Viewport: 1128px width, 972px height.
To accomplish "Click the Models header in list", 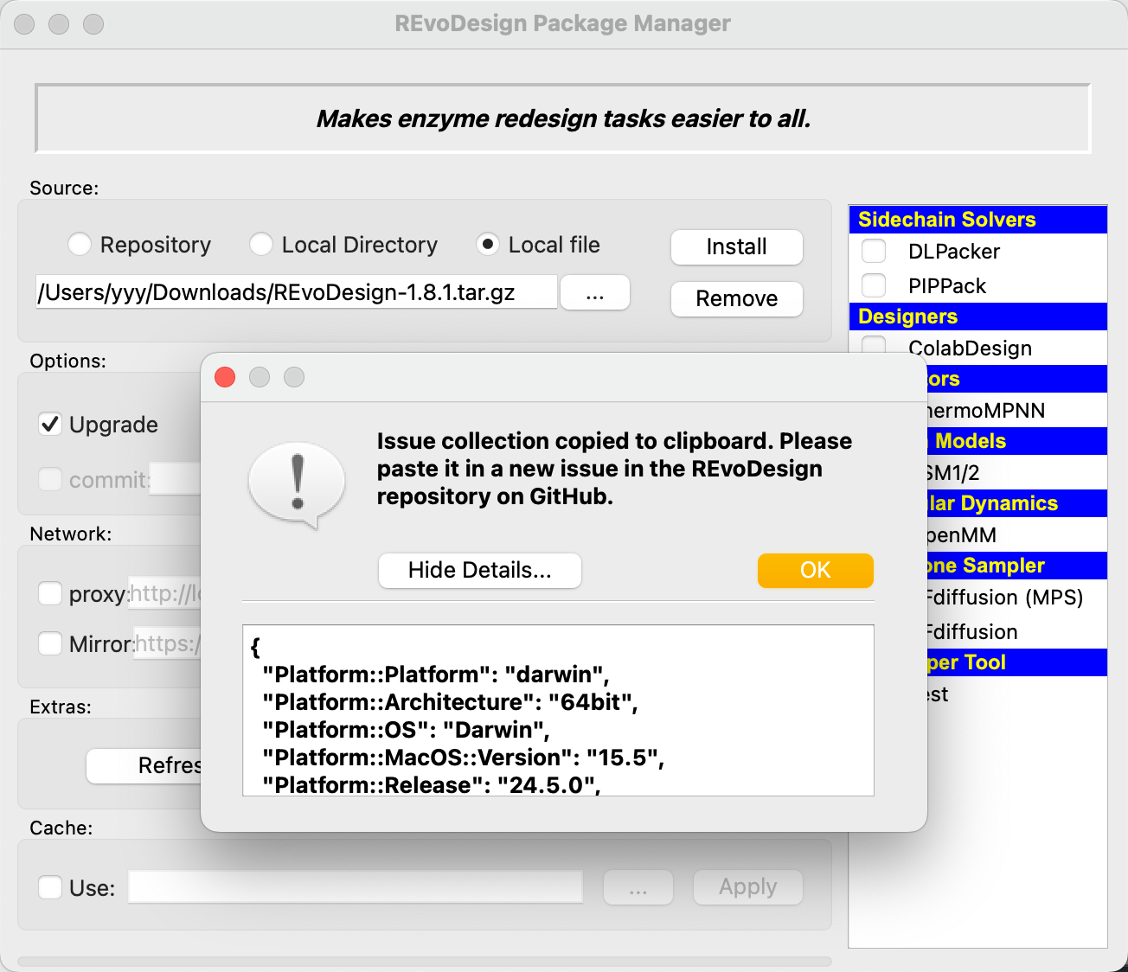I will pos(1017,441).
